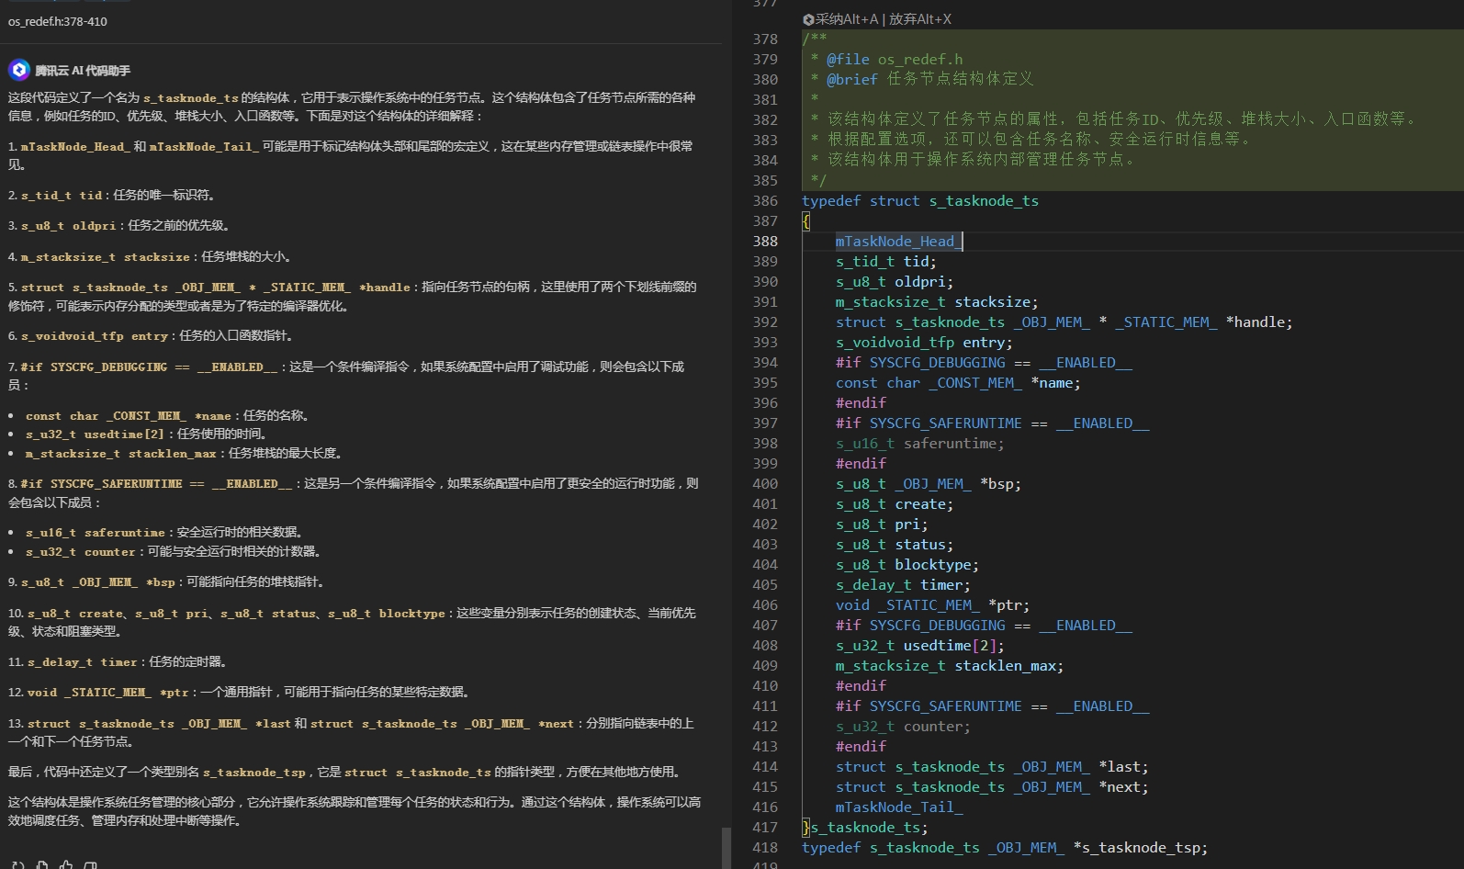Click line number 386 in gutter
Viewport: 1464px width, 869px height.
[765, 201]
